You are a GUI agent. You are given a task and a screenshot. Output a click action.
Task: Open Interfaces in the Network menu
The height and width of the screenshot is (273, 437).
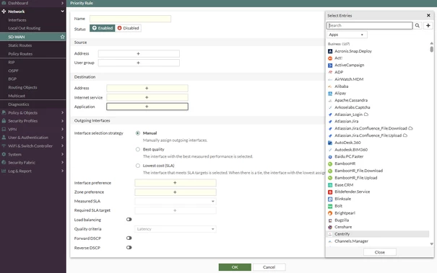coord(17,20)
